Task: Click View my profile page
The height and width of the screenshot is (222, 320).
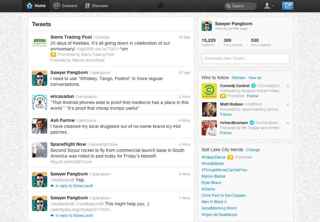Action: point(231,28)
